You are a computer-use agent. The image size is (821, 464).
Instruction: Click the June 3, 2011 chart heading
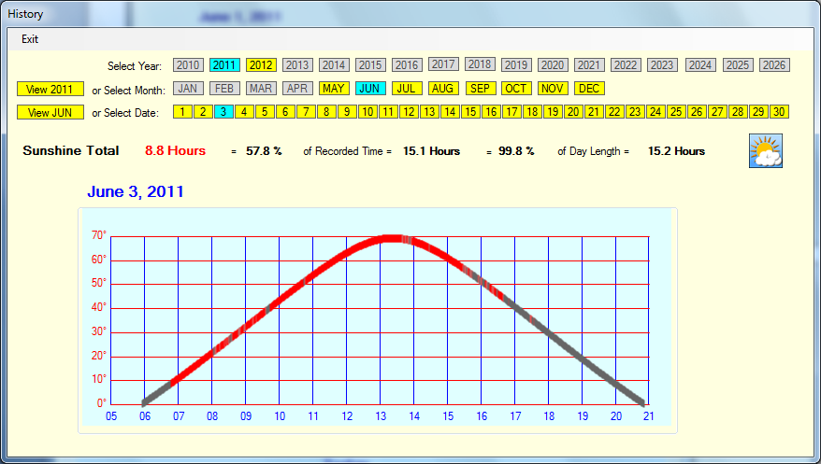click(x=136, y=191)
